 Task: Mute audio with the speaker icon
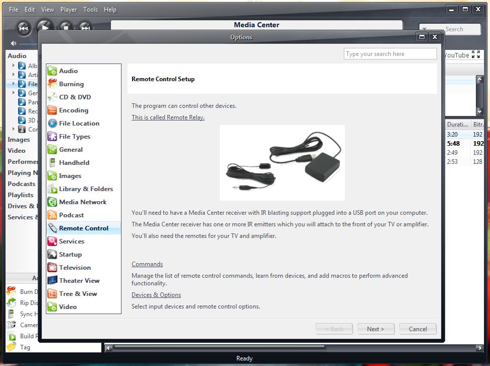tap(14, 43)
